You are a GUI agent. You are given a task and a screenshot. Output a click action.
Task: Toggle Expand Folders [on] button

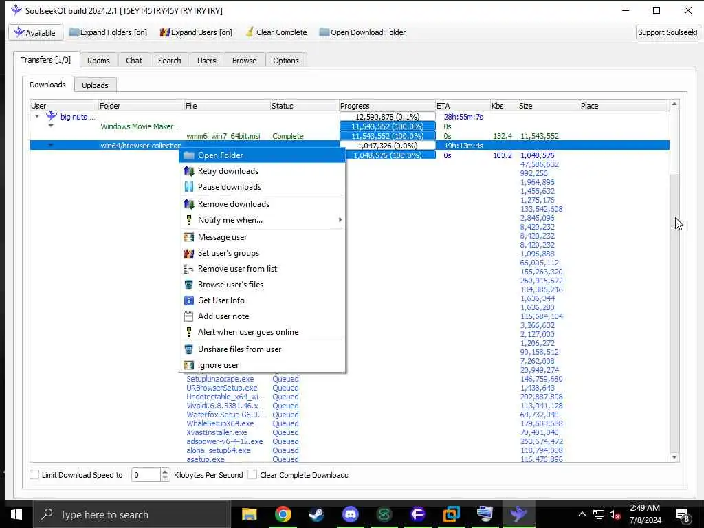click(108, 32)
